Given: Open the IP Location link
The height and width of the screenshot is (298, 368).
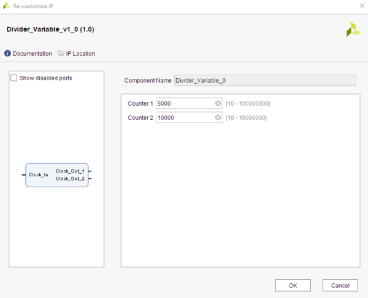Looking at the screenshot, I should coord(80,53).
